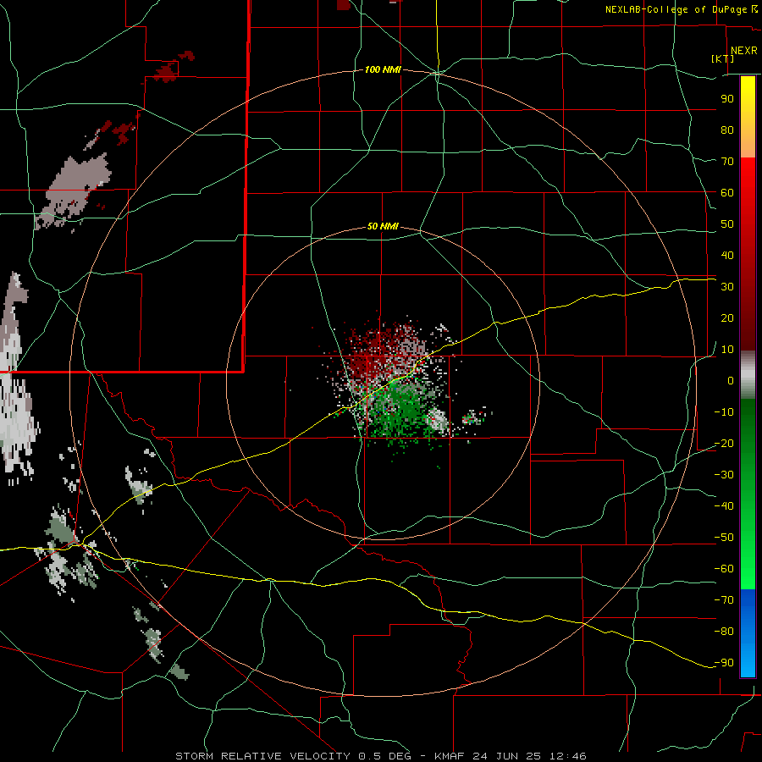
Task: Select the -10 knot legend value
Action: (x=724, y=412)
